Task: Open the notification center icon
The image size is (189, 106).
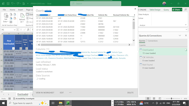Action: click(185, 103)
